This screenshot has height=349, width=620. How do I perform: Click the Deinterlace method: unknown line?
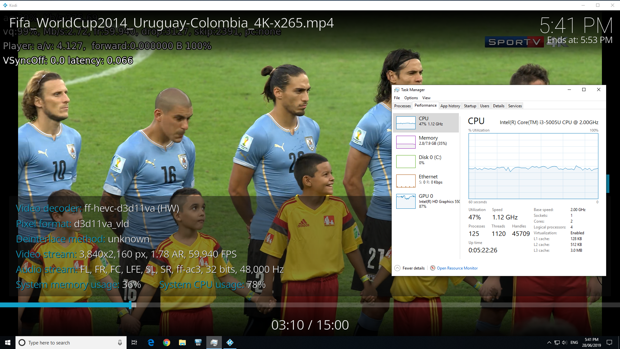[x=83, y=239]
